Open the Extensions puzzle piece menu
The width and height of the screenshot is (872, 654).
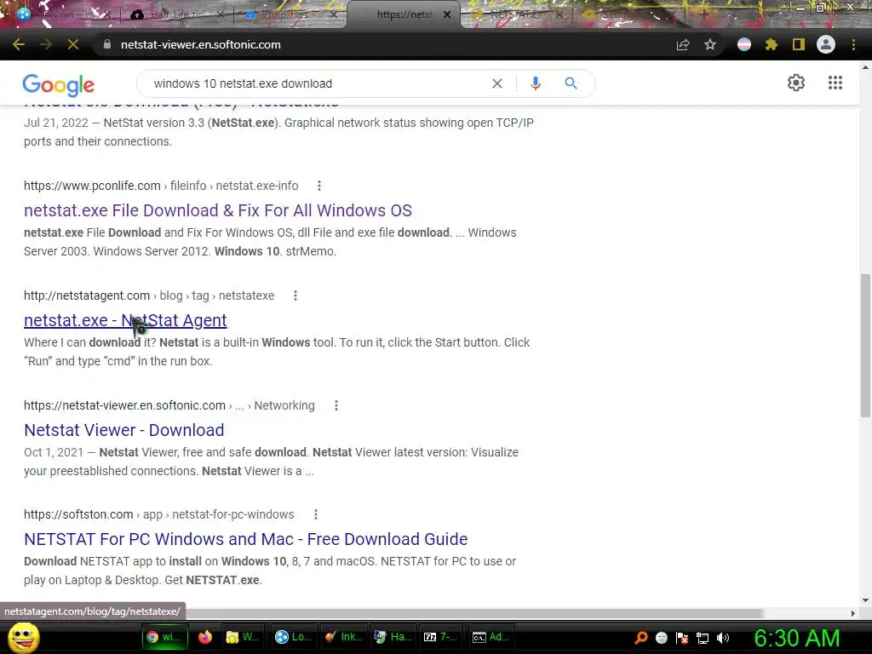(772, 44)
